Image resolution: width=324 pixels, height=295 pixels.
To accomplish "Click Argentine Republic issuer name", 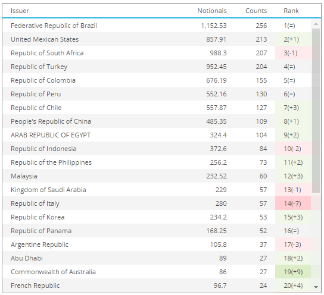I will tap(39, 244).
